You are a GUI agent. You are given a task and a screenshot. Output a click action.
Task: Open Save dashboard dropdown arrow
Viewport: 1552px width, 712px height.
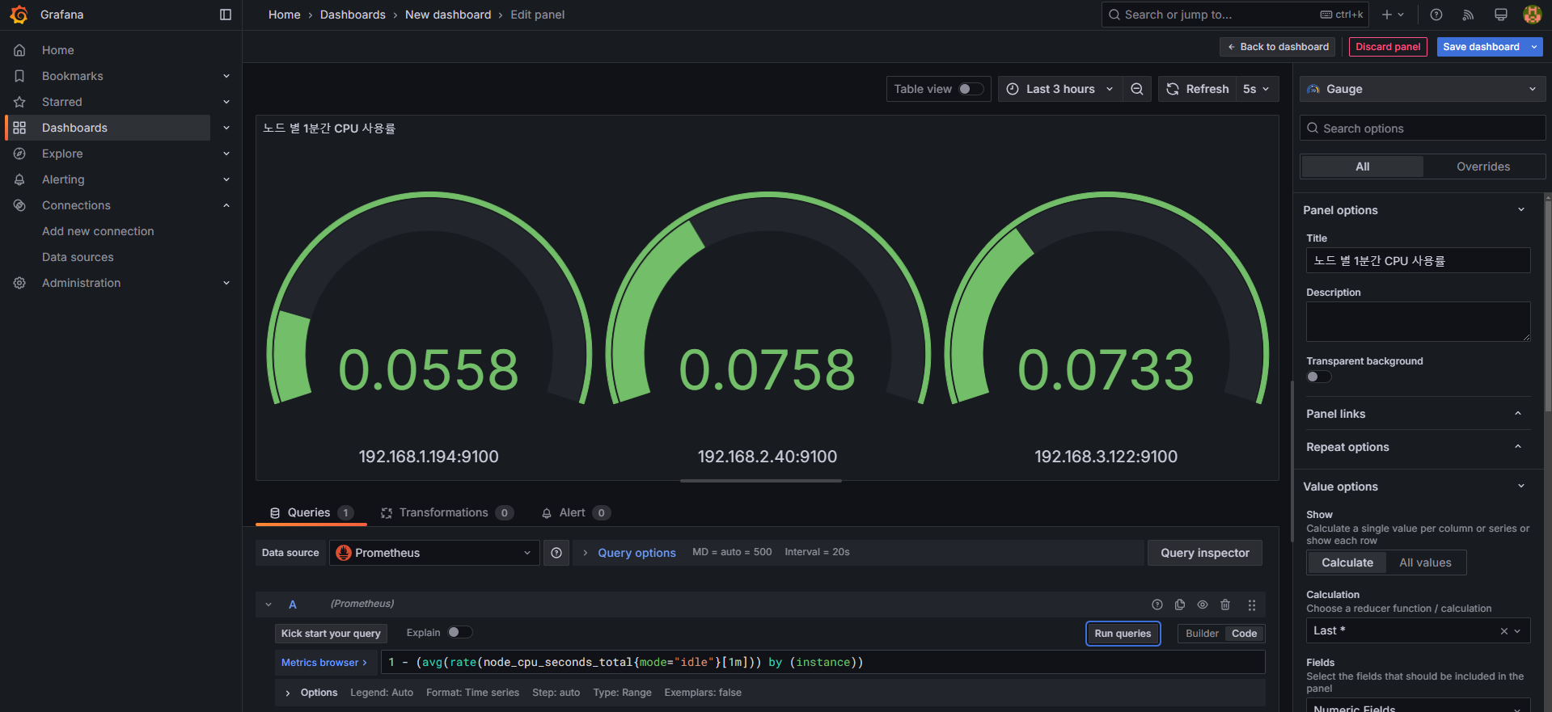pos(1534,47)
